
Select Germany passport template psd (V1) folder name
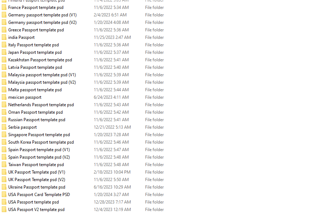[42, 15]
